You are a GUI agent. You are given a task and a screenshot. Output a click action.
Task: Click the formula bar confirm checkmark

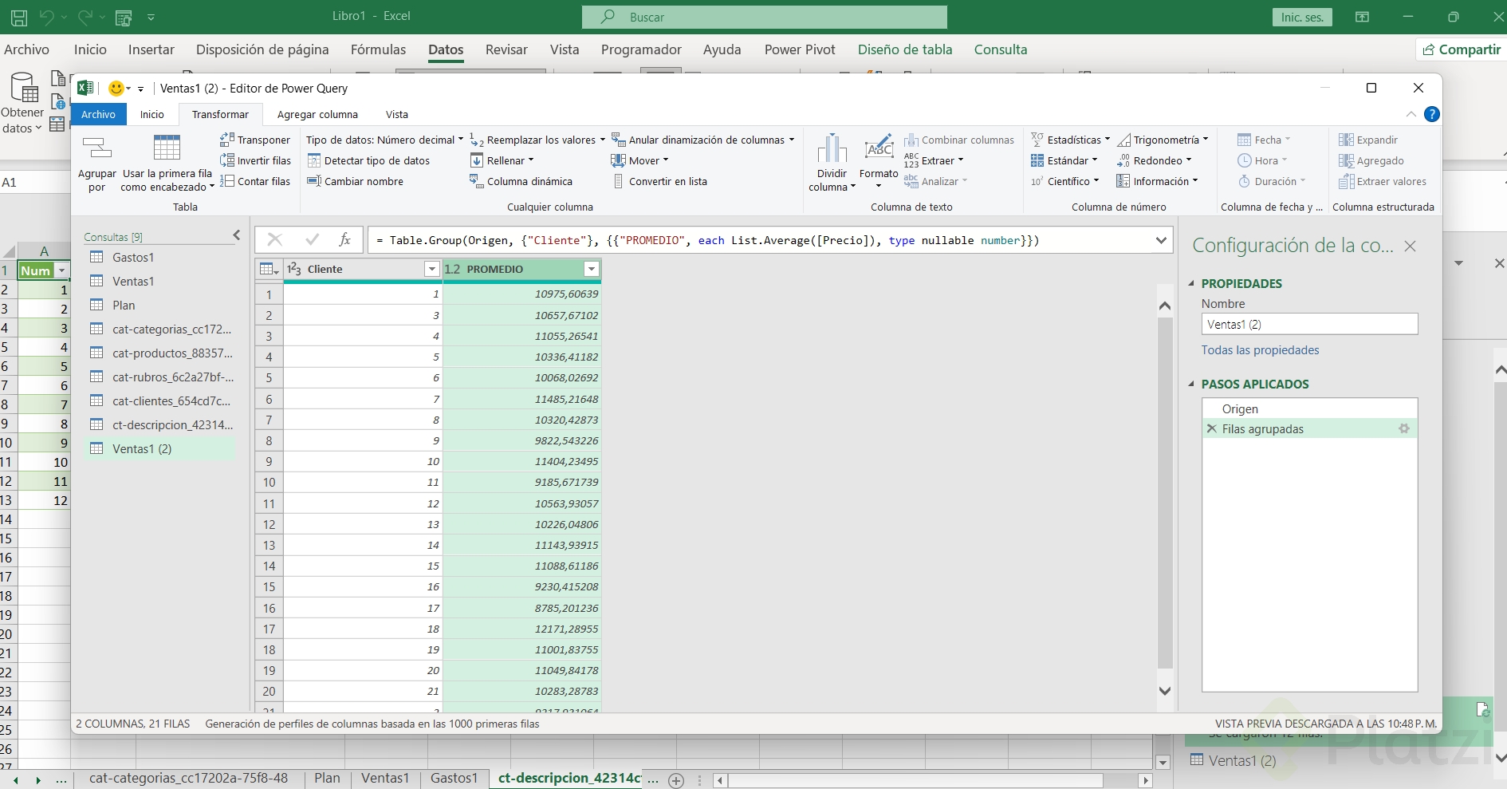pos(312,239)
